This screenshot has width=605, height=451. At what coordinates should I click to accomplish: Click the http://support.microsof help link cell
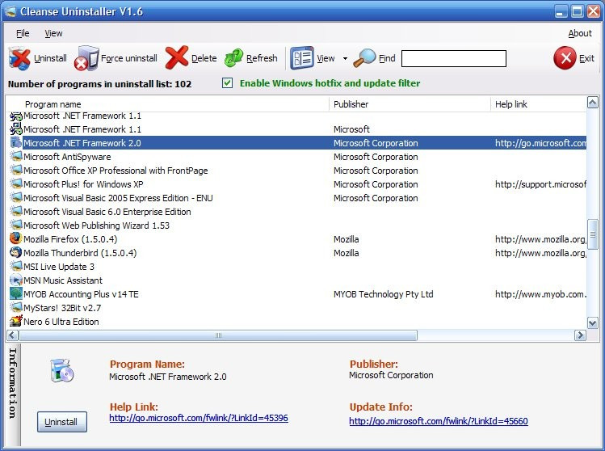(540, 184)
